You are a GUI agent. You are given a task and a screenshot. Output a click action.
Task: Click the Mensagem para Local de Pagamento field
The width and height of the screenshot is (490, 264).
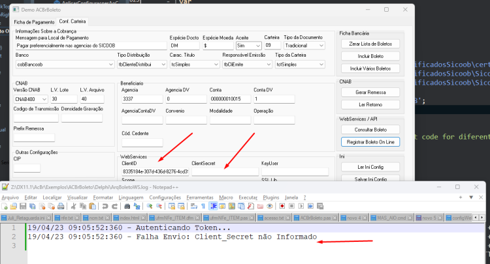pos(91,46)
